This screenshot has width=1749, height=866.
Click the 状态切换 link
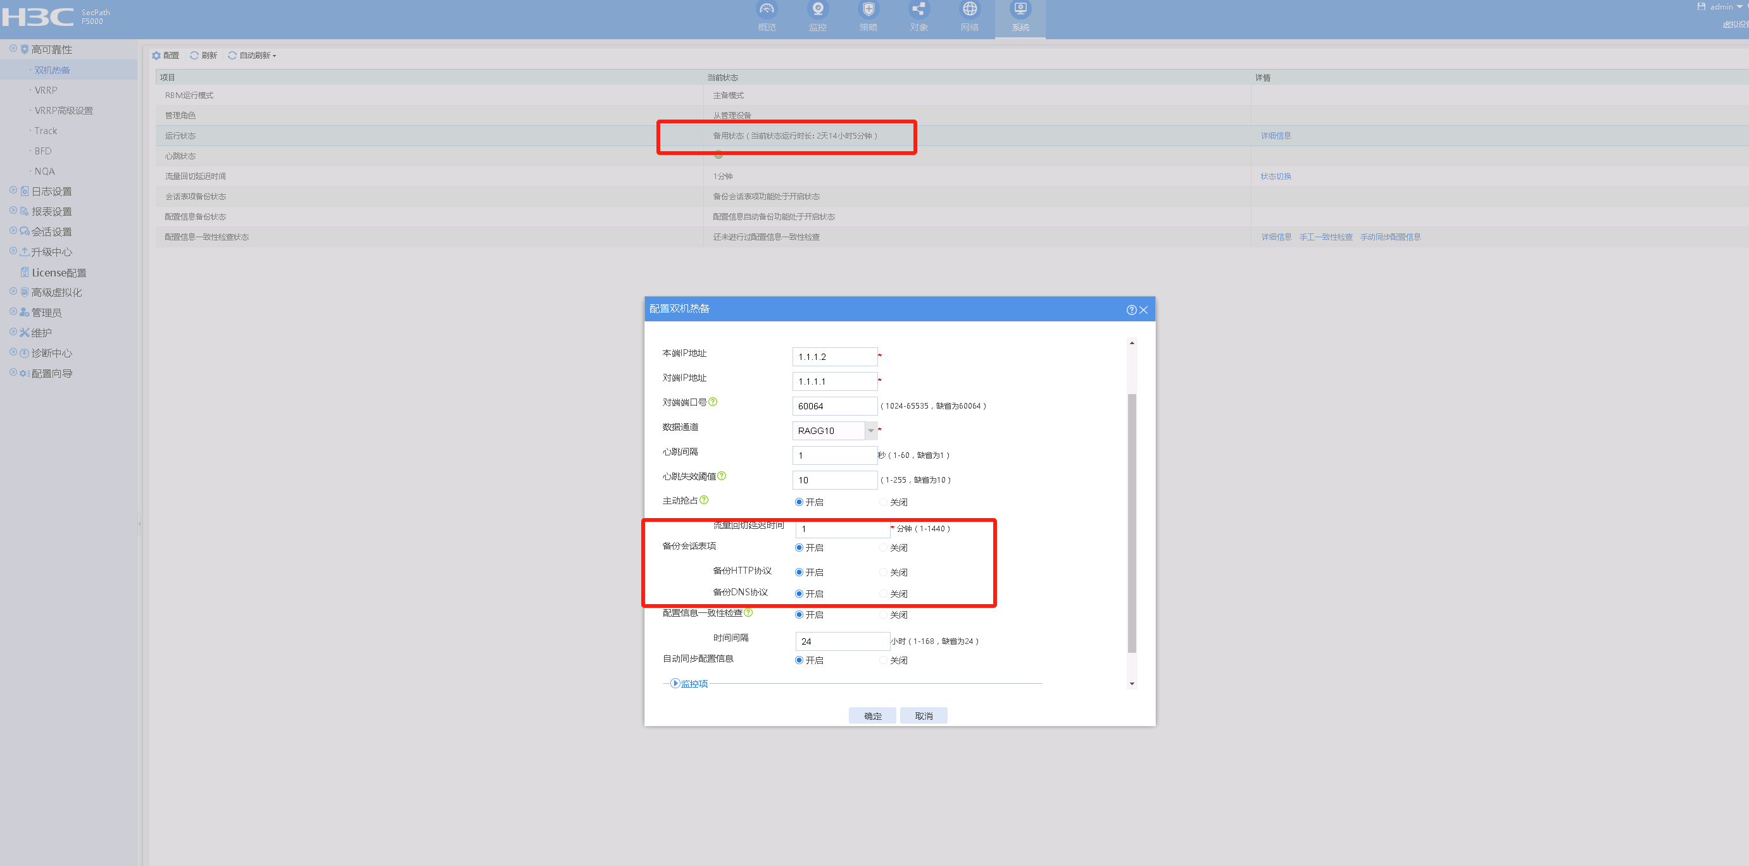point(1275,176)
